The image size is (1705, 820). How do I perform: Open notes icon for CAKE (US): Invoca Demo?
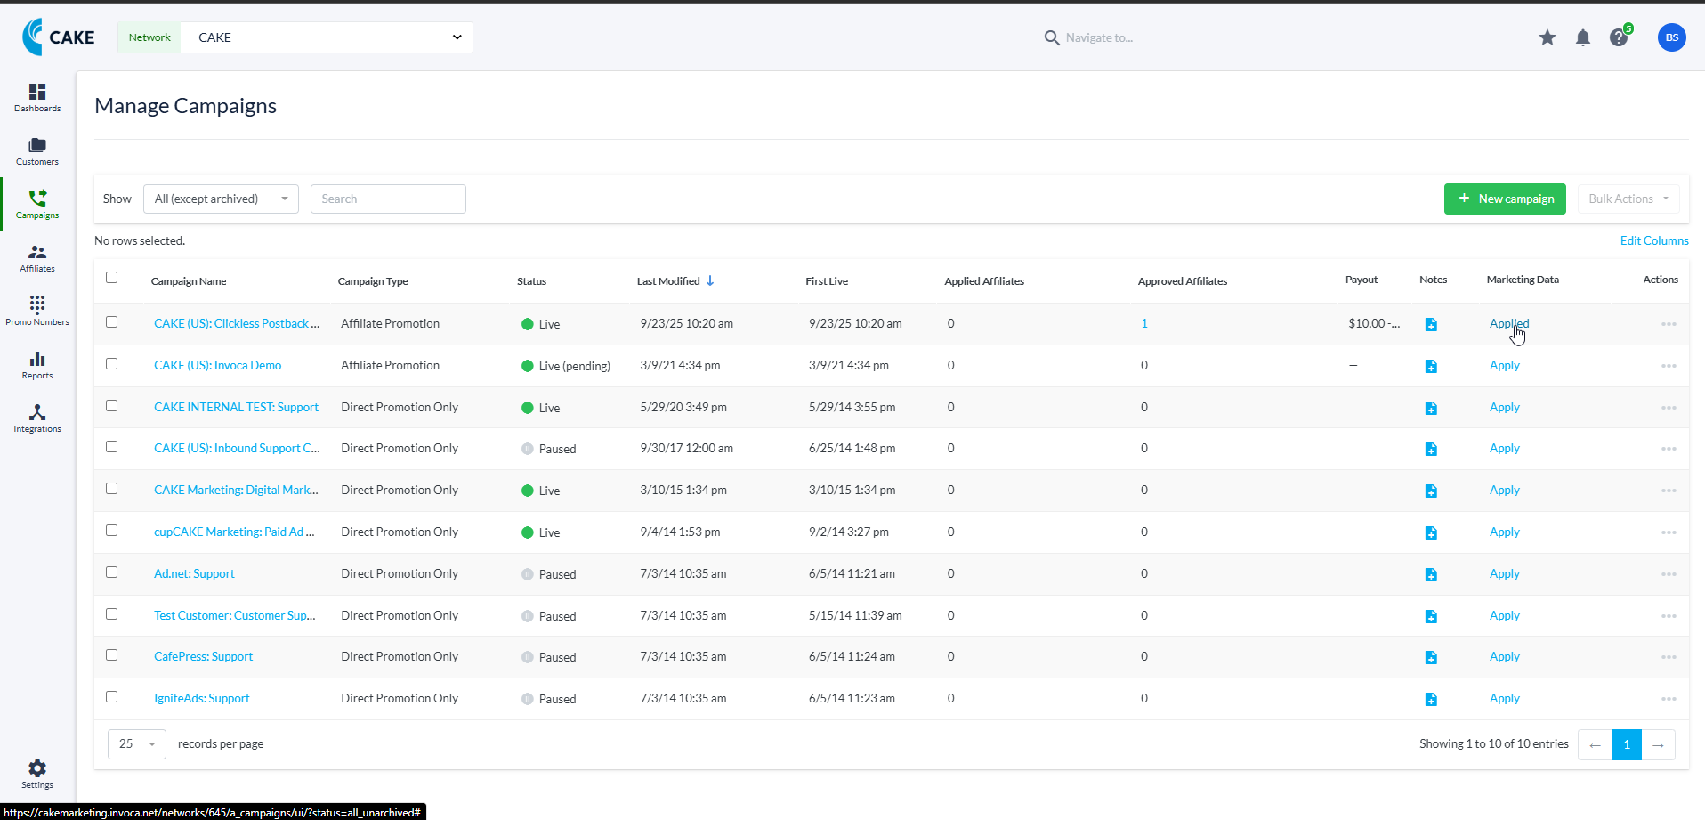1431,367
